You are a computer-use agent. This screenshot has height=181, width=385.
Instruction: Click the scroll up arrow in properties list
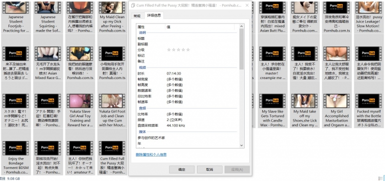tap(241, 26)
